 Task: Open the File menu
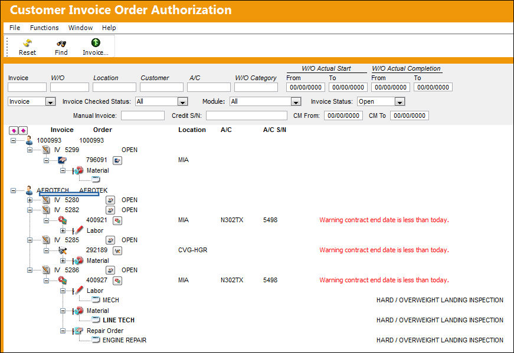coord(15,28)
